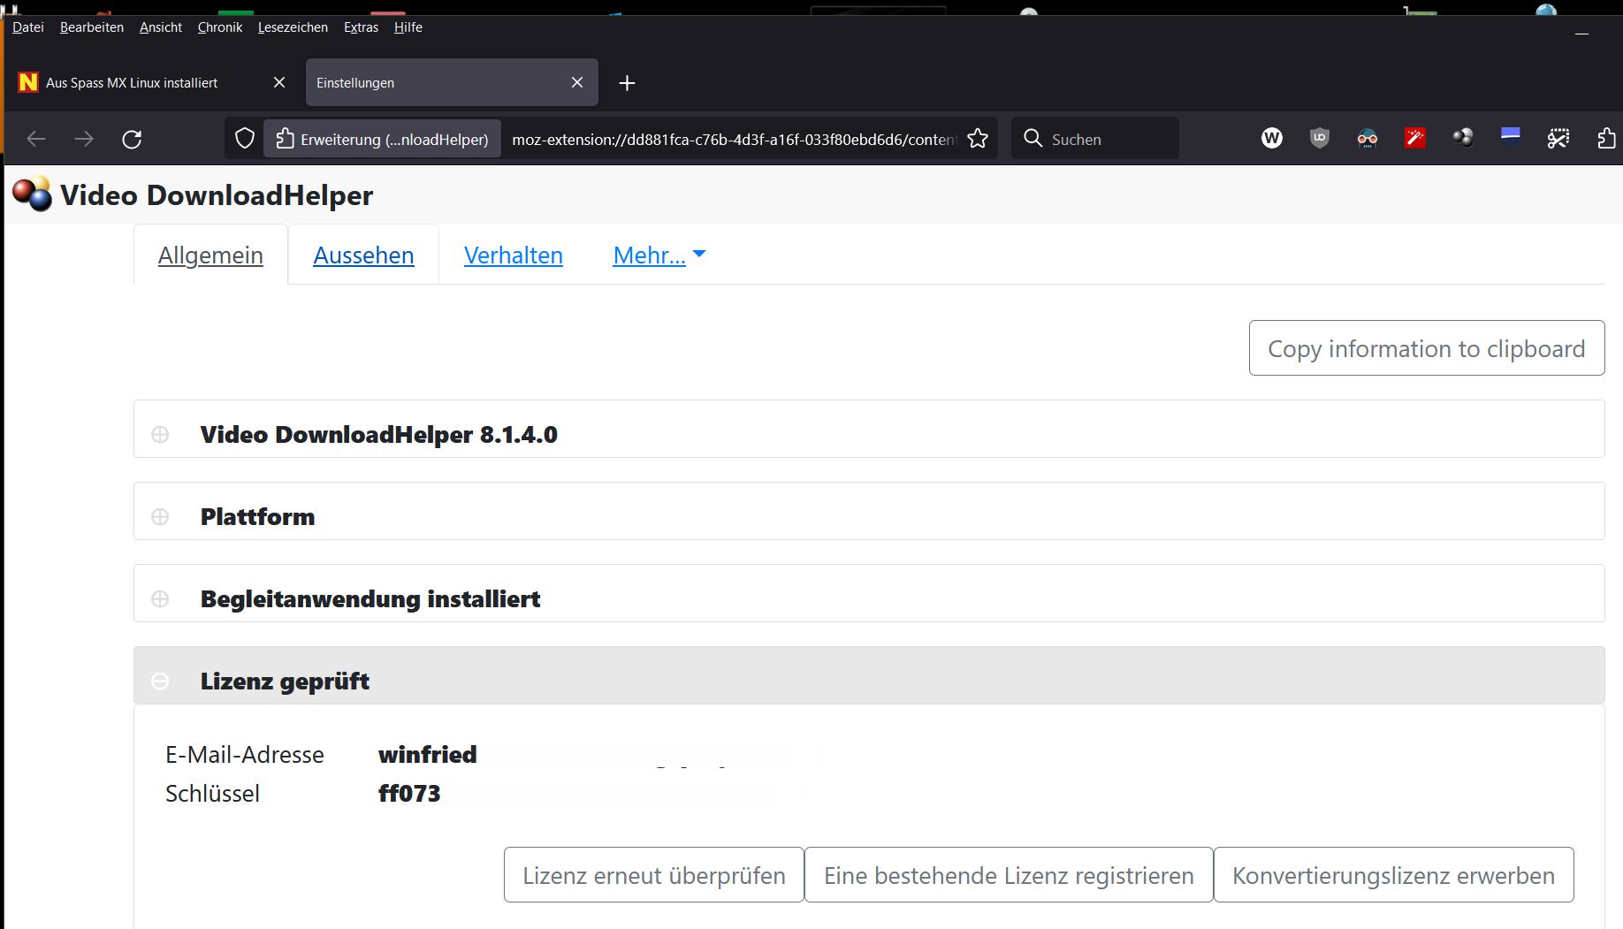The width and height of the screenshot is (1623, 929).
Task: Click the forward navigation arrow
Action: (x=84, y=139)
